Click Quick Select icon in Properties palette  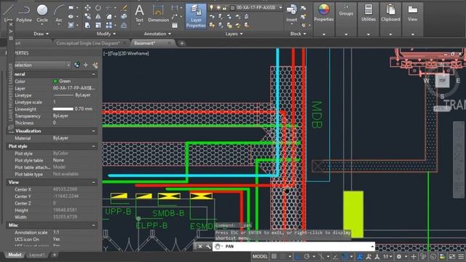[x=95, y=65]
